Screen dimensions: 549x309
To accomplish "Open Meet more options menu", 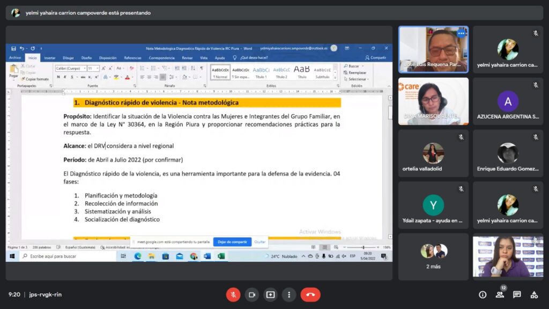I will 289,295.
